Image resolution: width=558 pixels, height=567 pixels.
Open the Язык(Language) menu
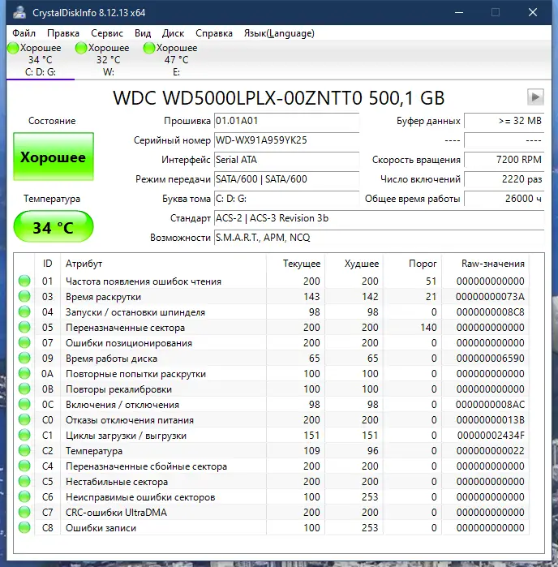[x=279, y=33]
